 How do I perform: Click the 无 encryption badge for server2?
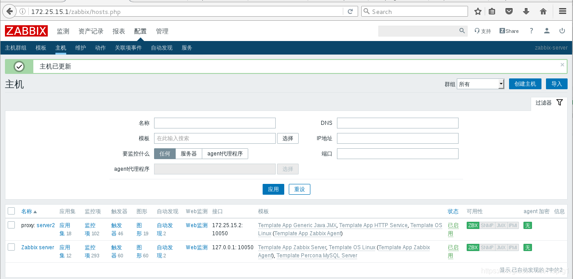pos(528,225)
